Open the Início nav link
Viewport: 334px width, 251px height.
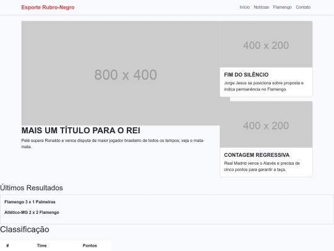pyautogui.click(x=244, y=7)
